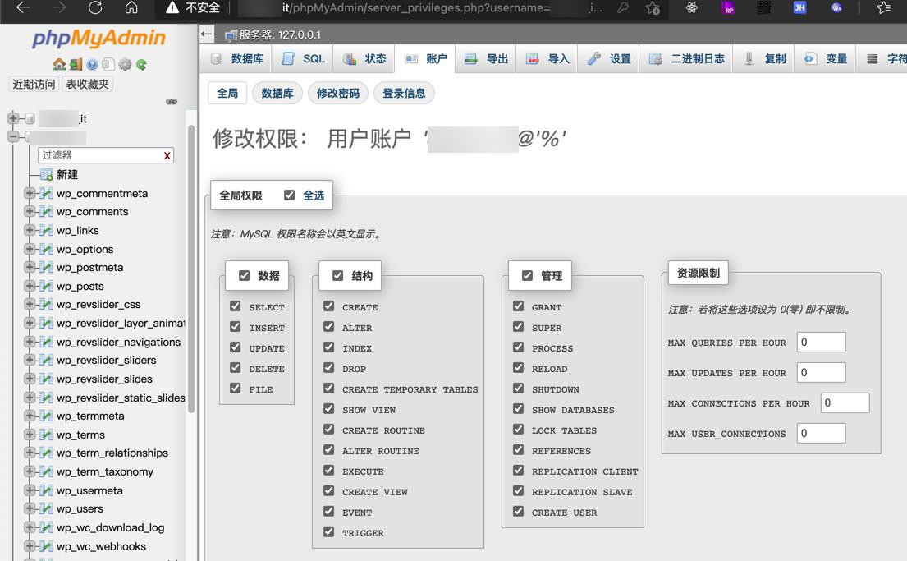The height and width of the screenshot is (561, 907).
Task: Uncheck the SHUTDOWN privilege
Action: 518,388
